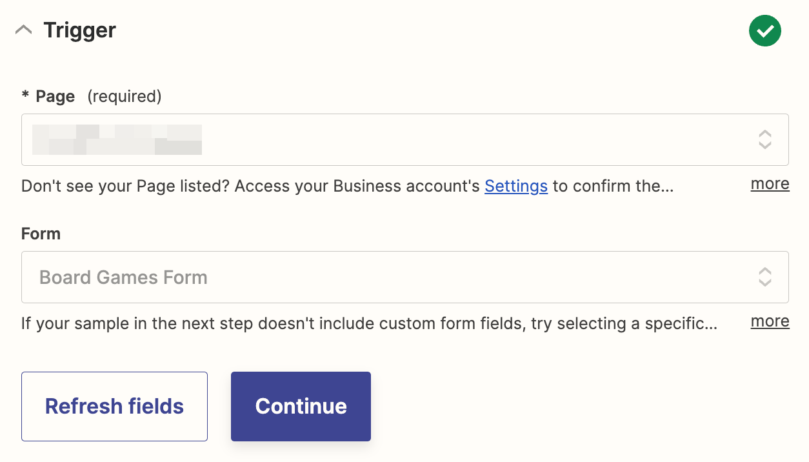This screenshot has height=462, width=809.
Task: Click the Form field label
Action: pyautogui.click(x=41, y=234)
